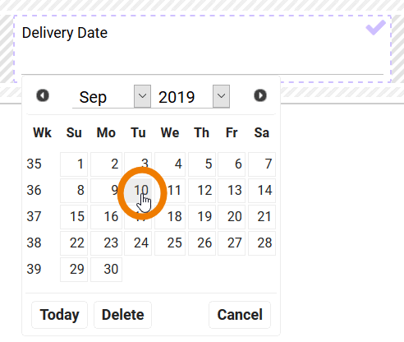This screenshot has width=404, height=342.
Task: Select day 19 under Thursday
Action: pos(202,217)
